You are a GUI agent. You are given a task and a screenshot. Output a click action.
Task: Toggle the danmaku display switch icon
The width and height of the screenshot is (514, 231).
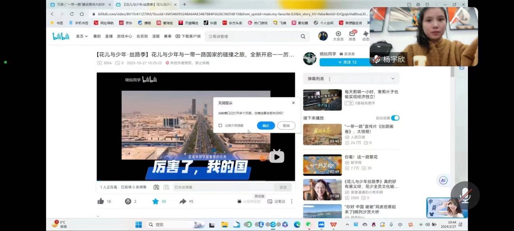point(156,187)
